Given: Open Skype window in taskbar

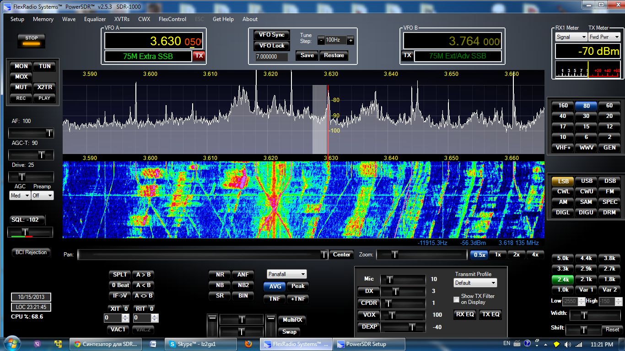Looking at the screenshot, I should tap(201, 344).
